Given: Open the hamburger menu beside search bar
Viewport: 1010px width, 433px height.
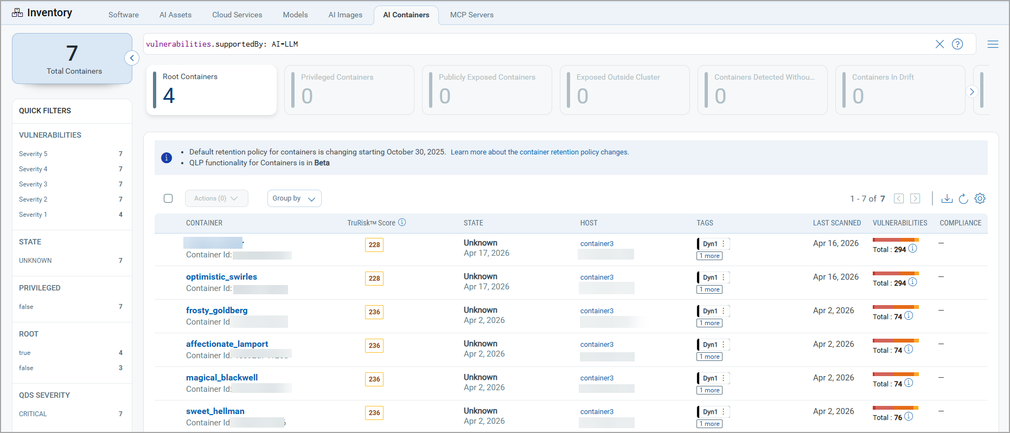Looking at the screenshot, I should coord(993,44).
